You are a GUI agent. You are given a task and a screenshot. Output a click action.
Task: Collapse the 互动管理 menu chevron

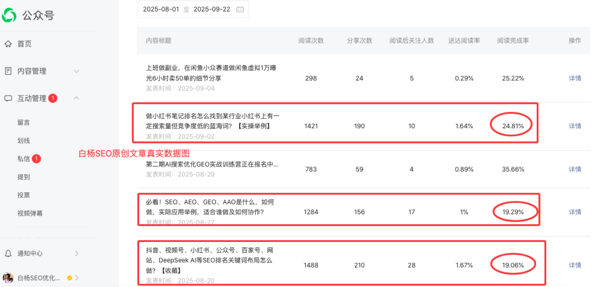(x=76, y=98)
